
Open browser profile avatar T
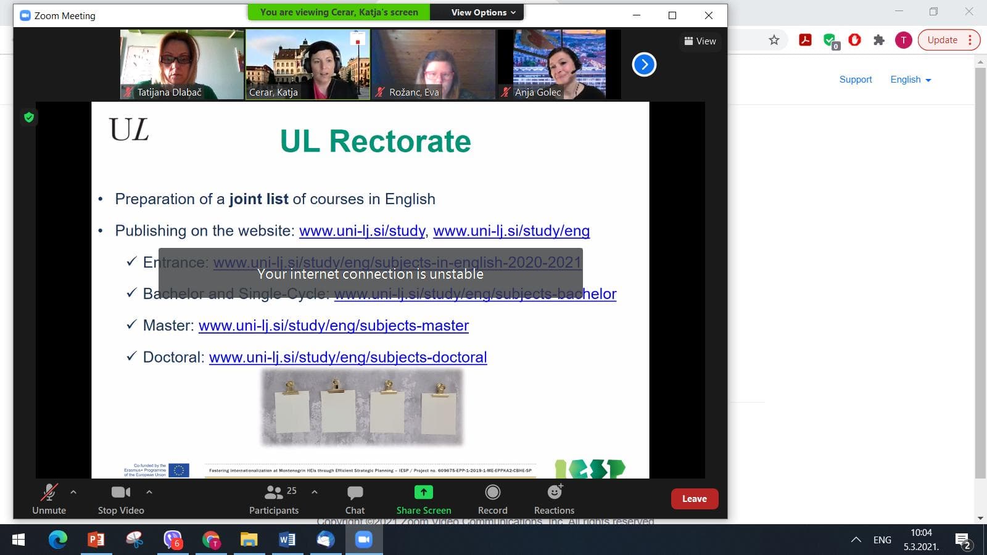tap(903, 40)
